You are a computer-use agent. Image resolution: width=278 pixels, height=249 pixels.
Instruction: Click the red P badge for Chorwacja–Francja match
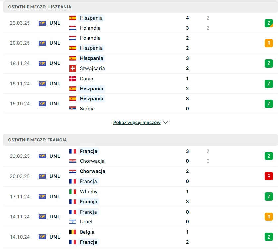(269, 176)
